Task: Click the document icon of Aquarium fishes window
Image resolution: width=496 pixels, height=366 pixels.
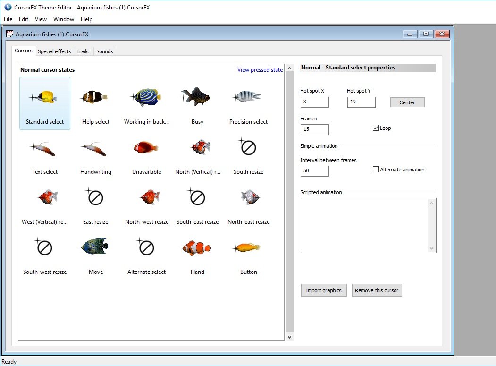Action: click(x=10, y=34)
